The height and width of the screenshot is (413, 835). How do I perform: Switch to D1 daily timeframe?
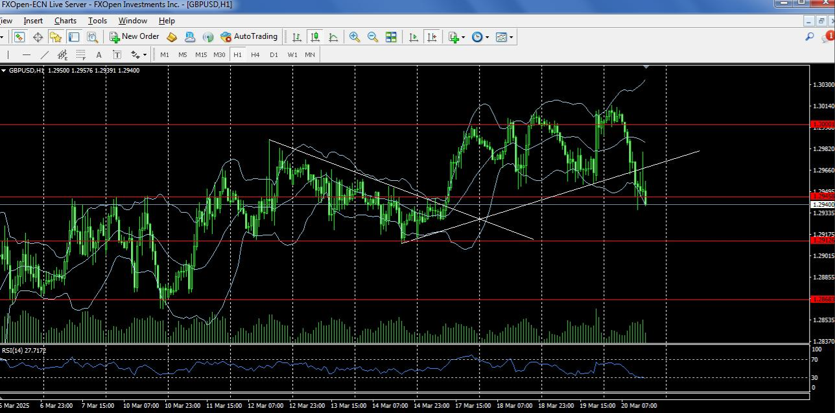274,54
